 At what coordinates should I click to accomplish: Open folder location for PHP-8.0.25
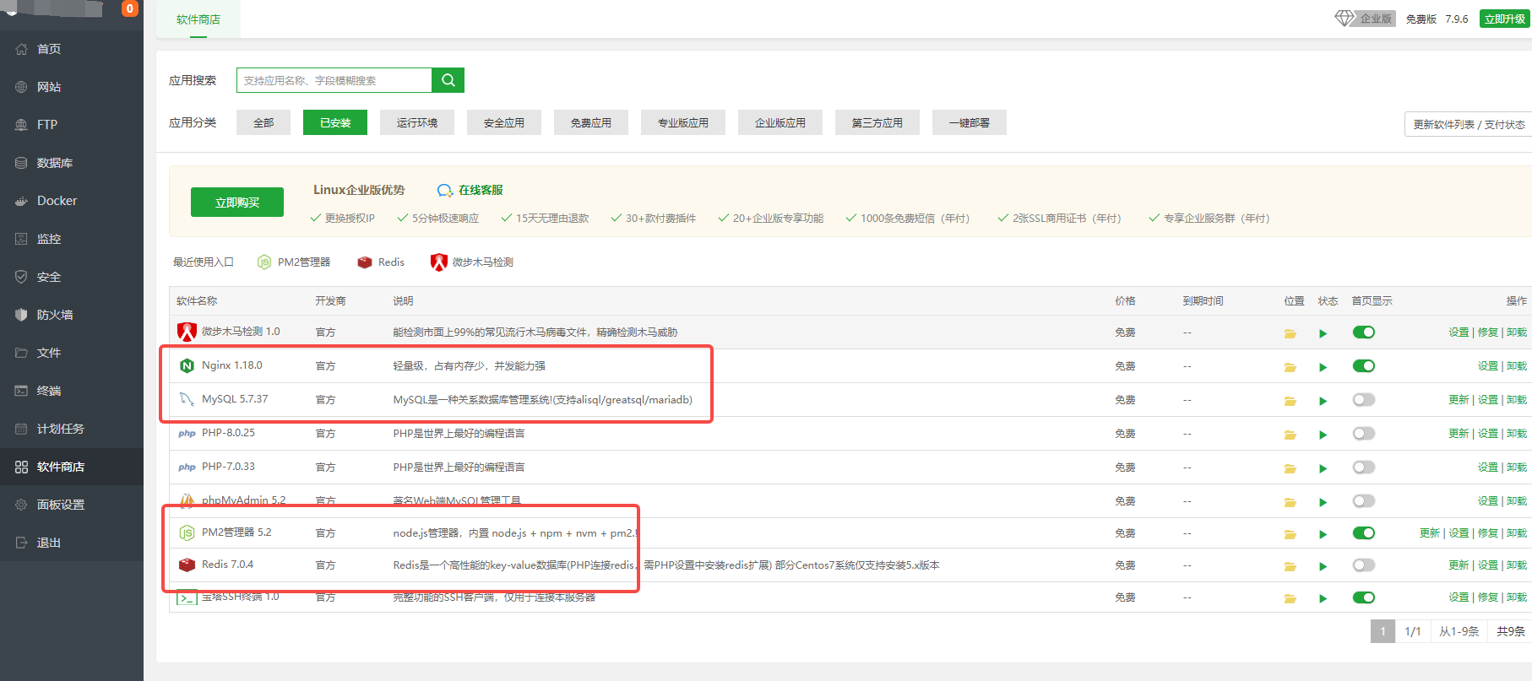(x=1290, y=435)
